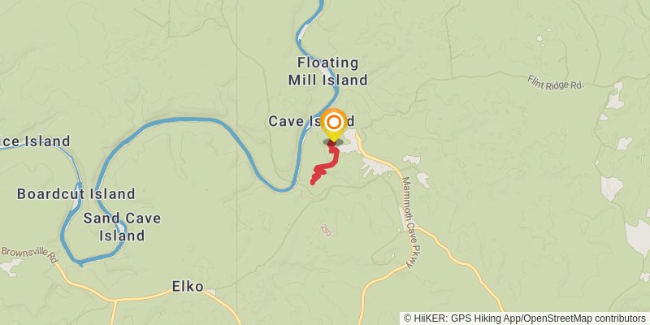Viewport: 650px width, 325px height.
Task: Click the orange trailhead location pin
Action: [333, 125]
